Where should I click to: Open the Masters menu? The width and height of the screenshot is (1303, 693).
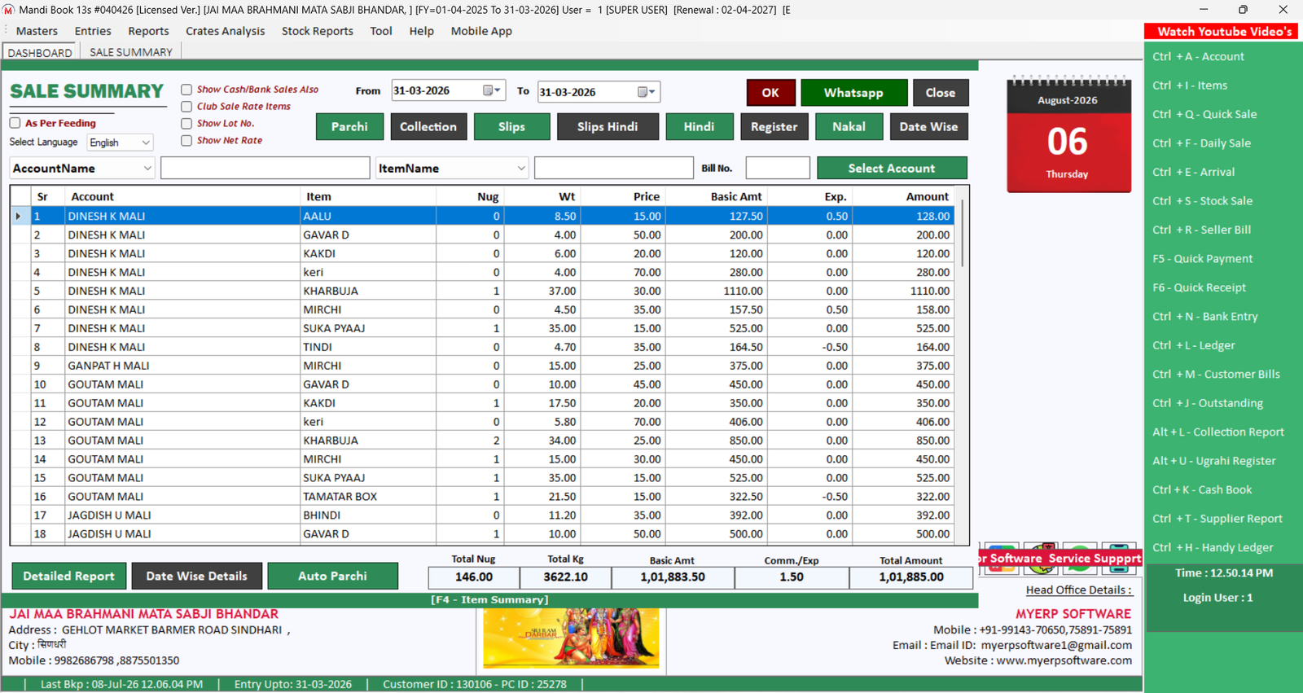click(x=37, y=31)
